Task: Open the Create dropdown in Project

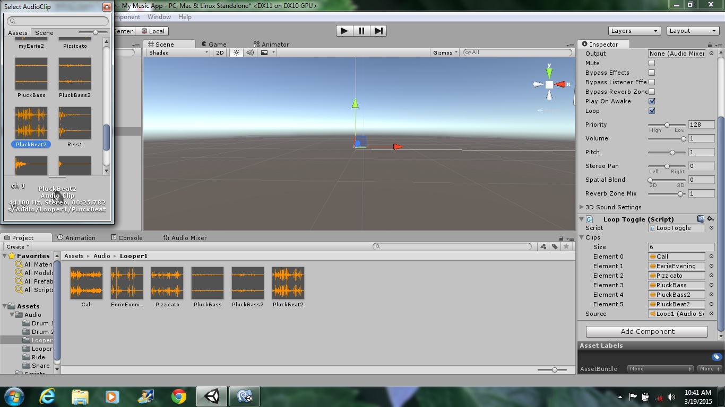Action: point(18,247)
